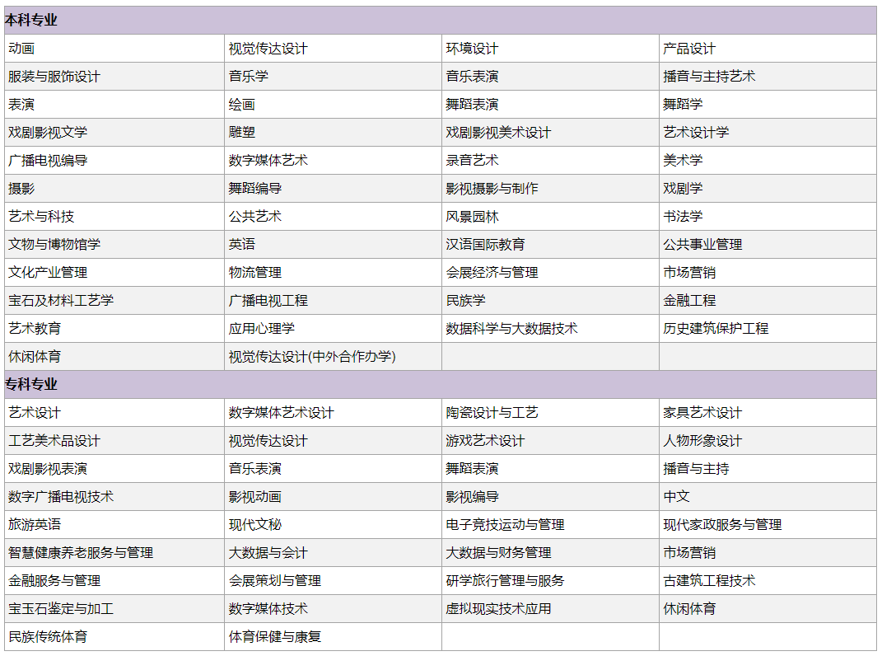Click the 影视动画 cell

(333, 497)
